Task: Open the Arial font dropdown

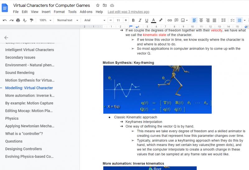Action: point(95,20)
